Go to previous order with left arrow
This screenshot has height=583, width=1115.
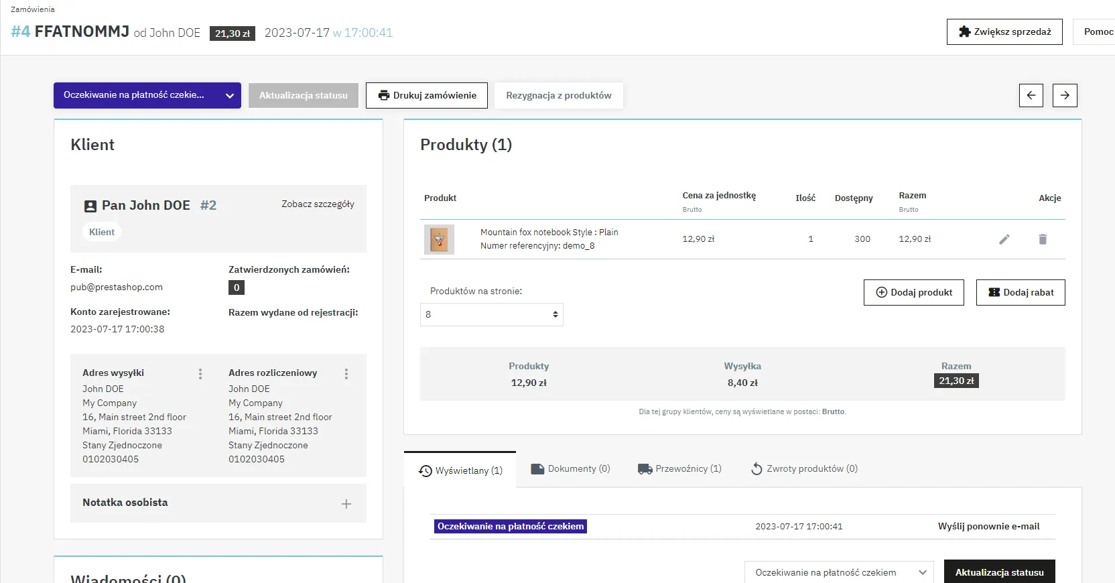(x=1031, y=95)
